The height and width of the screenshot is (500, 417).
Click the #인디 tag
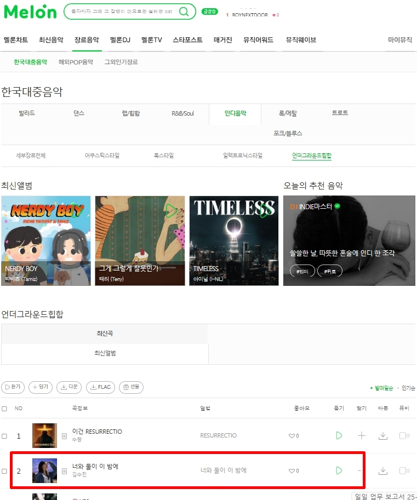[x=302, y=271]
